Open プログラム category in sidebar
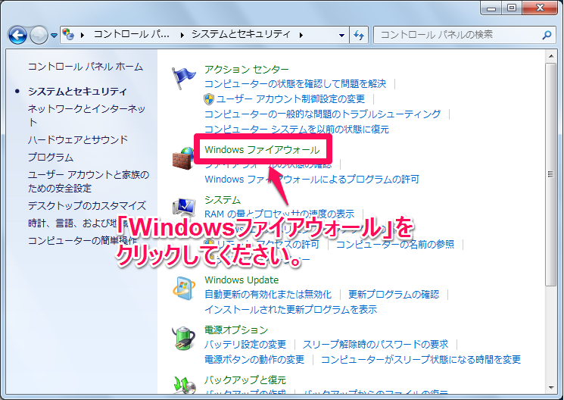 click(x=51, y=158)
